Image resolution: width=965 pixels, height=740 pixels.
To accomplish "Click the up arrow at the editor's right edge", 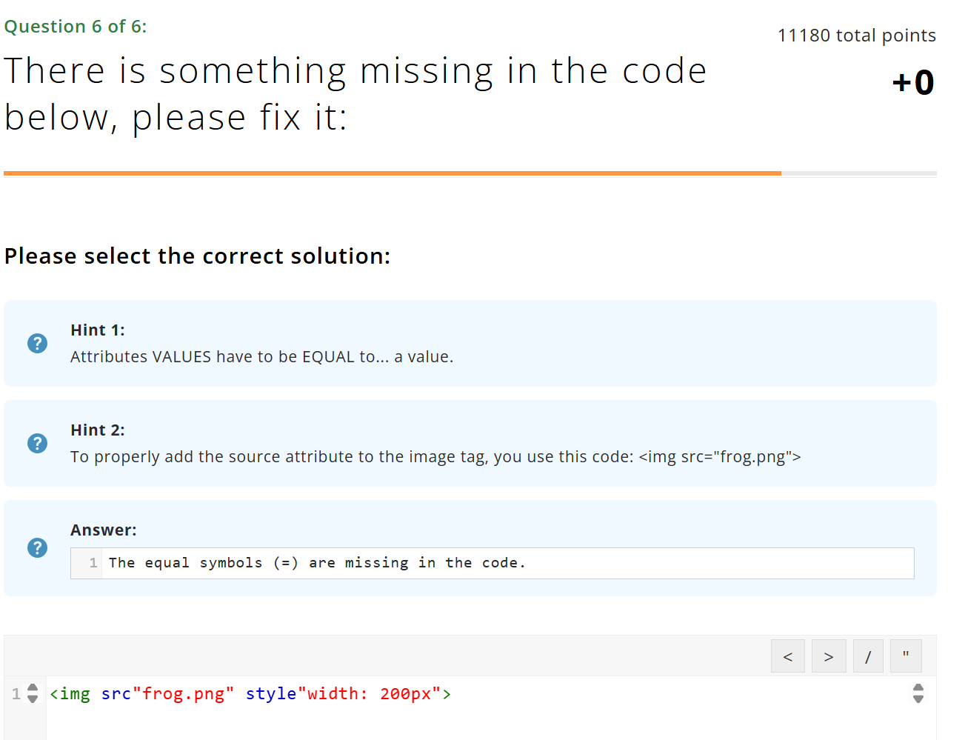I will [918, 687].
